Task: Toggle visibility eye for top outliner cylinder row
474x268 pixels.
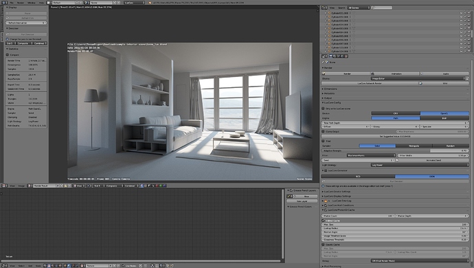Action: click(462, 13)
